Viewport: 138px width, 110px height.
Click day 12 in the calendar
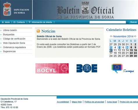coord(119,50)
